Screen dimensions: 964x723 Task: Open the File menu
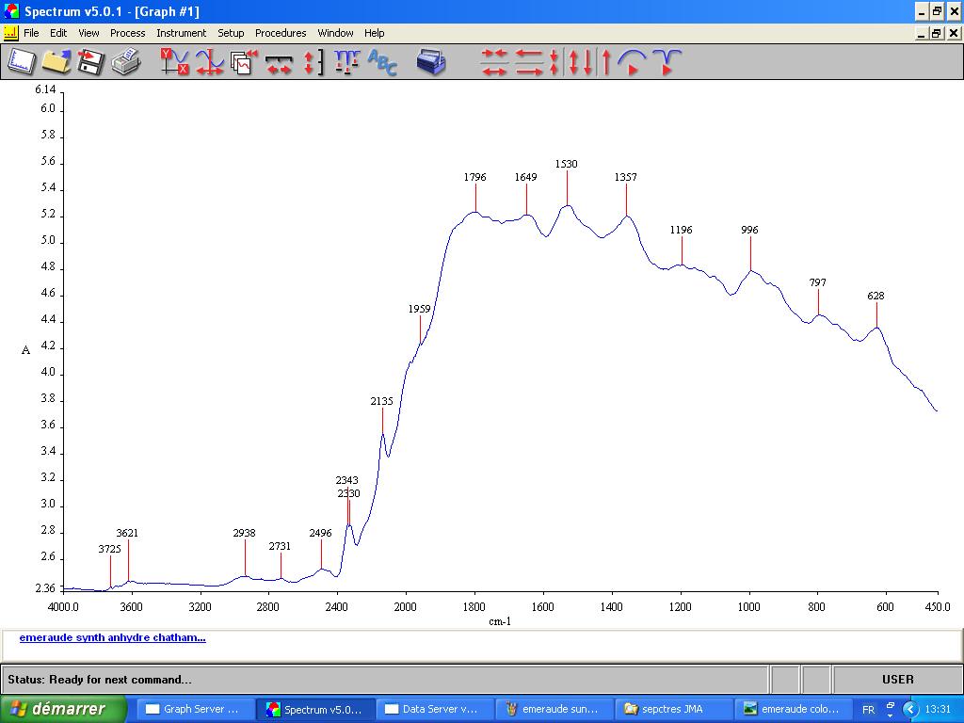(31, 33)
